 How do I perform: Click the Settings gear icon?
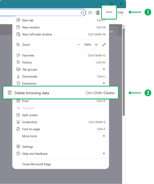click(18, 146)
